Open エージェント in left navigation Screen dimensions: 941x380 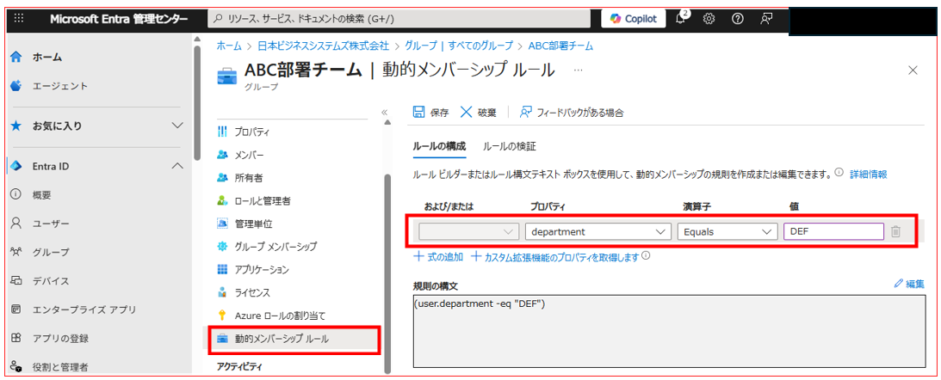click(59, 86)
